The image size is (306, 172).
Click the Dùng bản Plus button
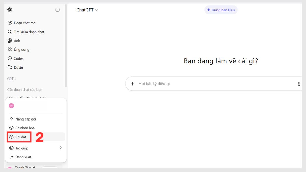[221, 10]
